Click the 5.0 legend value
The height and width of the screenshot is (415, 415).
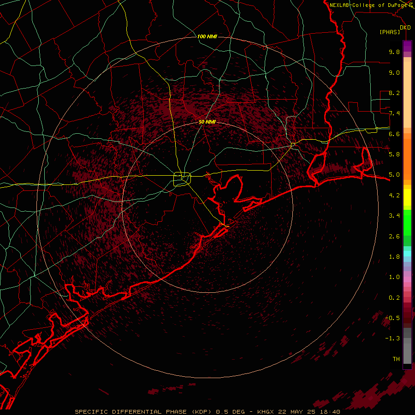point(394,175)
